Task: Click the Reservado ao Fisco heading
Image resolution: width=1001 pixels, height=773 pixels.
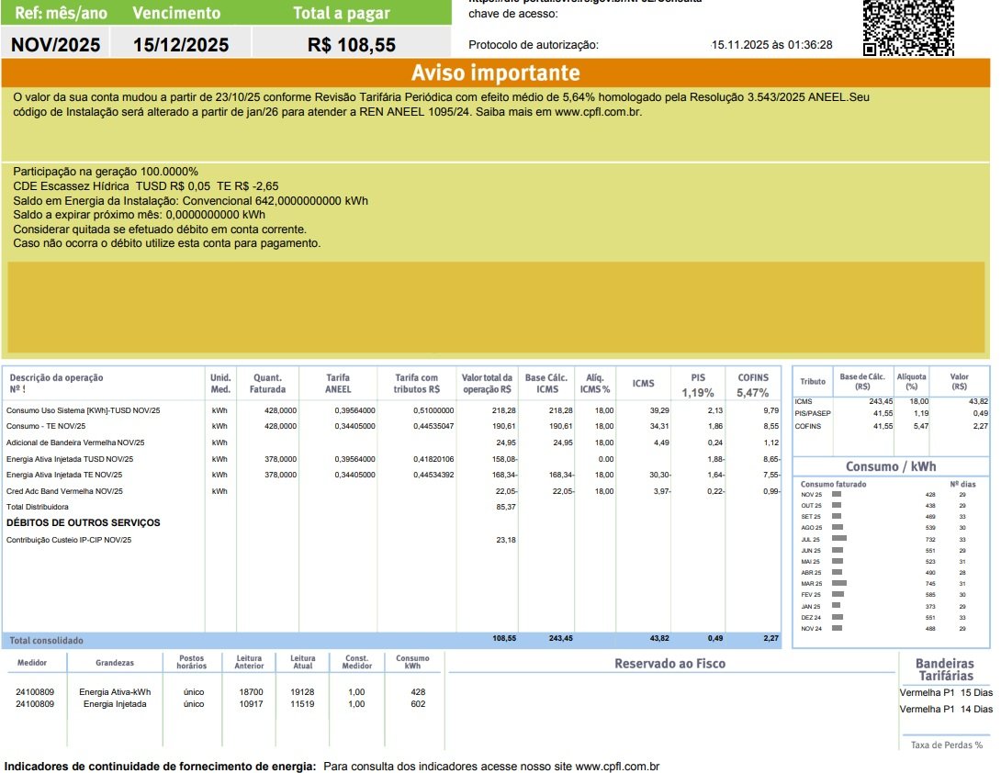Action: tap(669, 664)
